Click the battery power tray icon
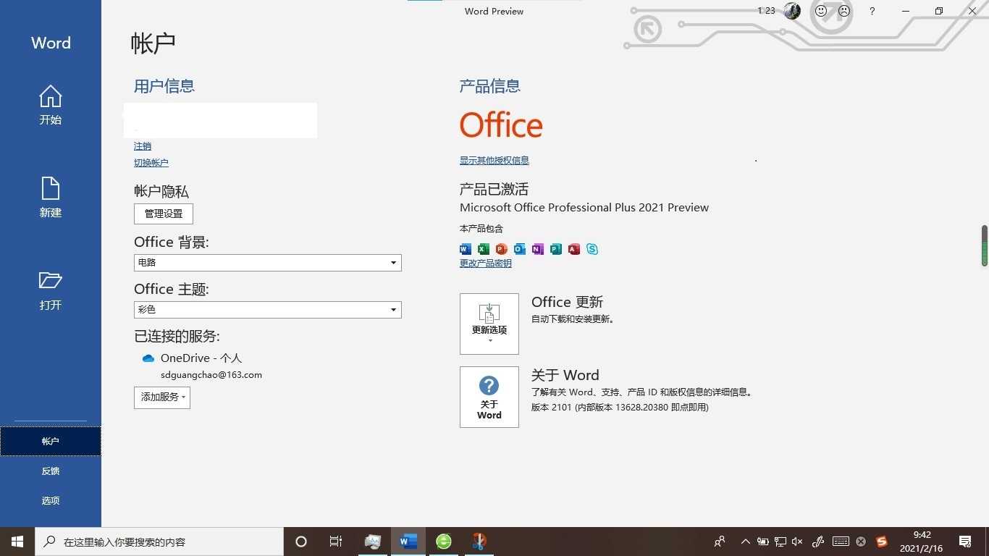 tap(763, 542)
